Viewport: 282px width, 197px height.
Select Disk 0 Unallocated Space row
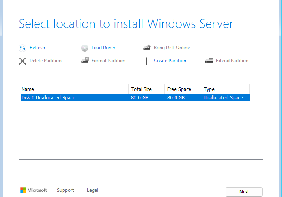(x=135, y=97)
